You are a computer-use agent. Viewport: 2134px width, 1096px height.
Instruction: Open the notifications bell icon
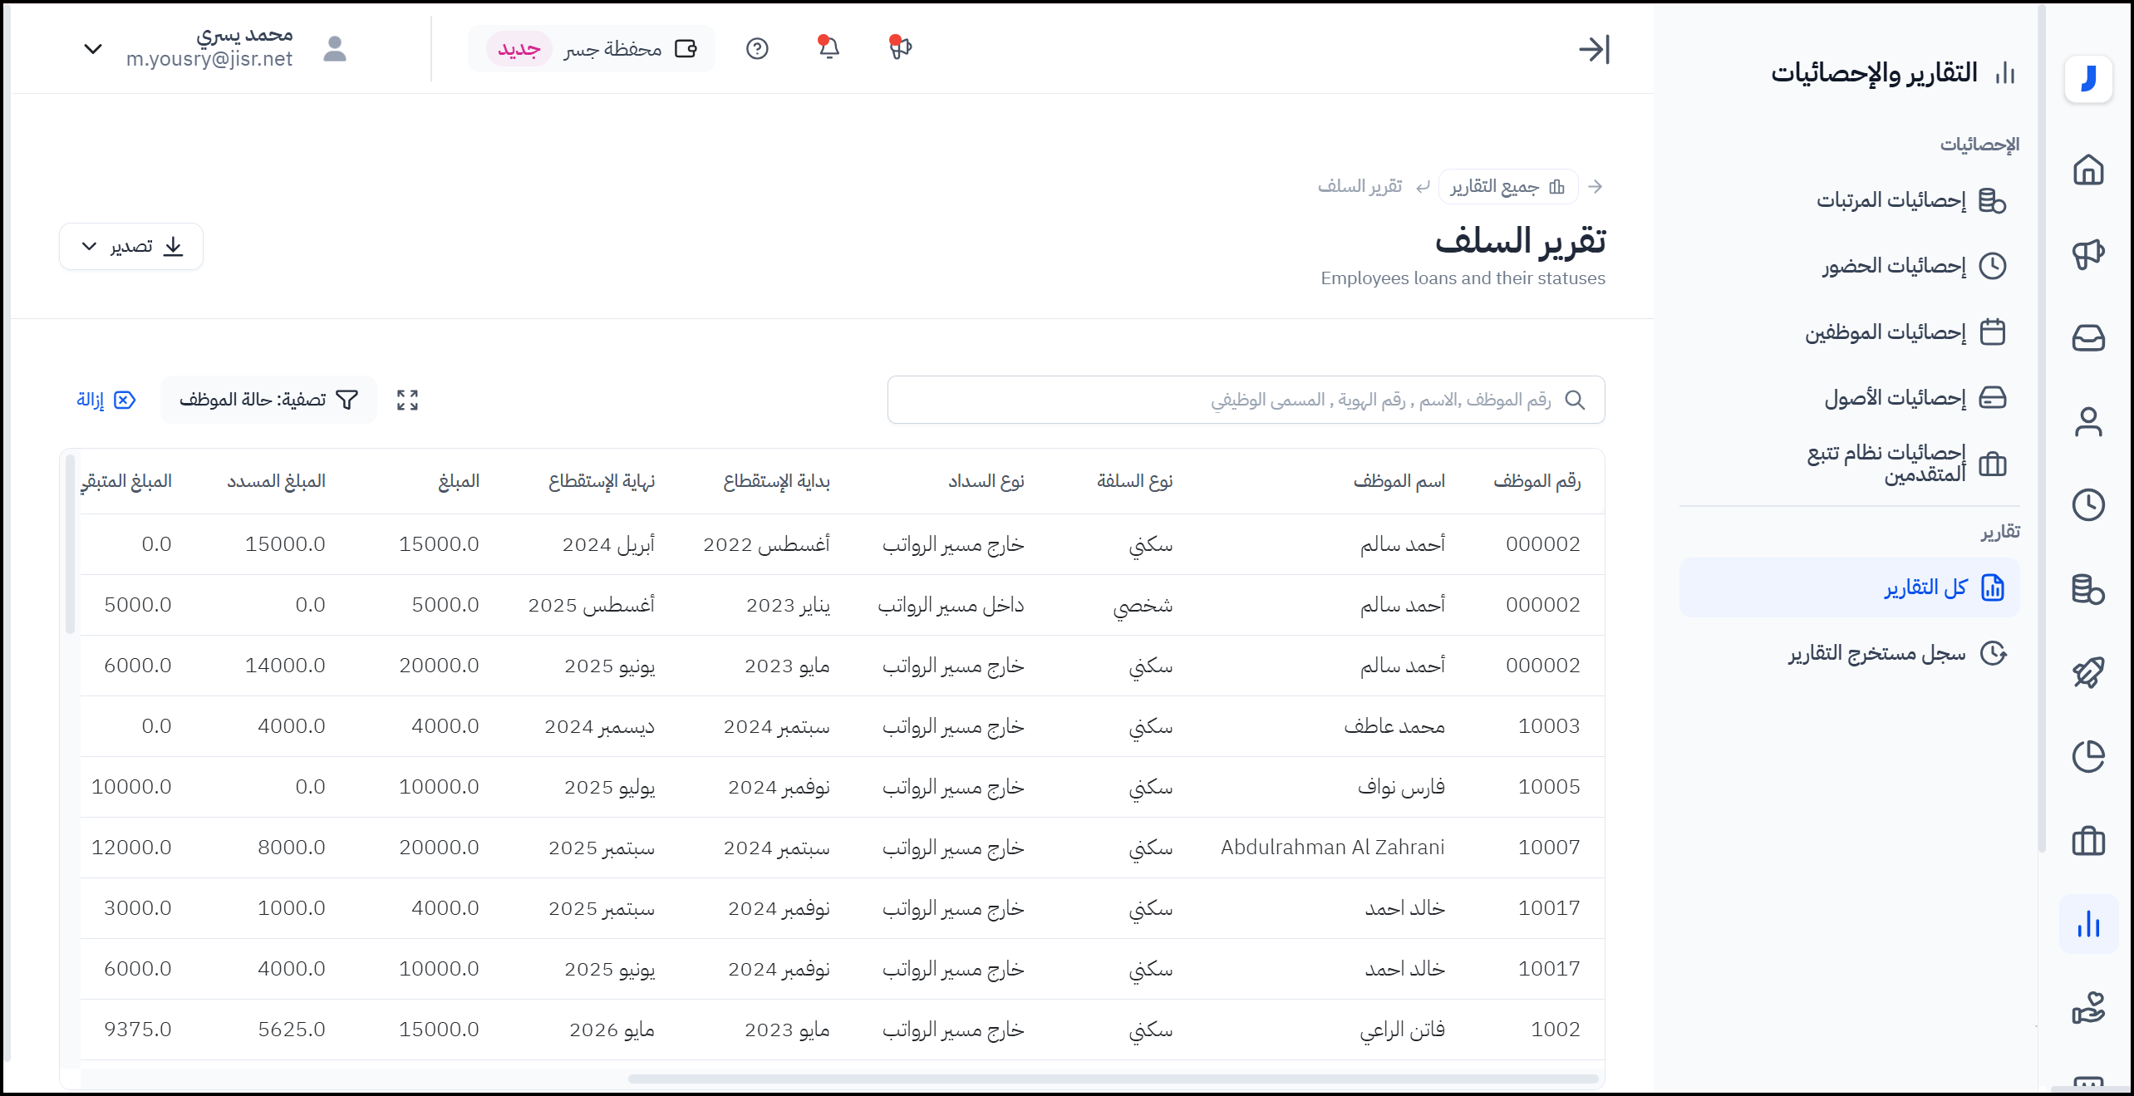tap(828, 48)
